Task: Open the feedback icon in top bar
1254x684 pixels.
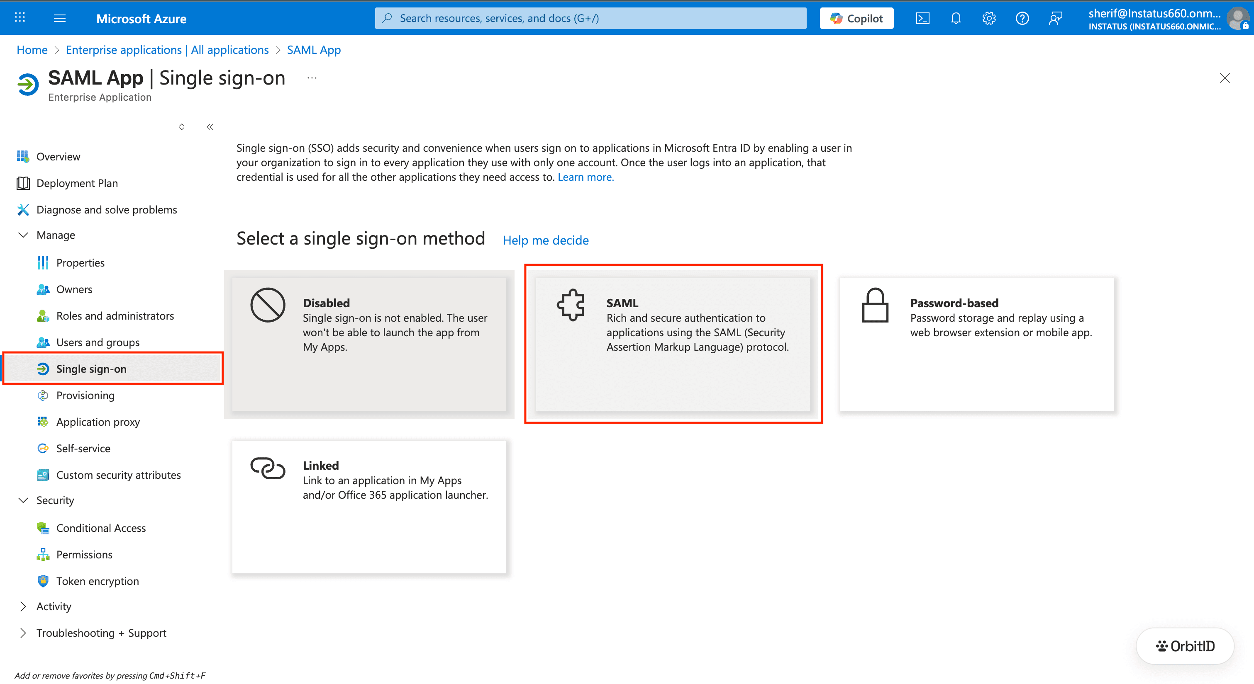Action: [1055, 19]
